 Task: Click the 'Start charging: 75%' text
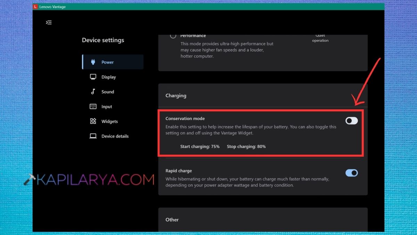(200, 147)
